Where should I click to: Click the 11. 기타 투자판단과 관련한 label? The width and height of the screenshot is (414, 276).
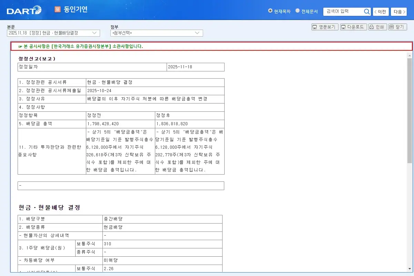[x=52, y=151]
